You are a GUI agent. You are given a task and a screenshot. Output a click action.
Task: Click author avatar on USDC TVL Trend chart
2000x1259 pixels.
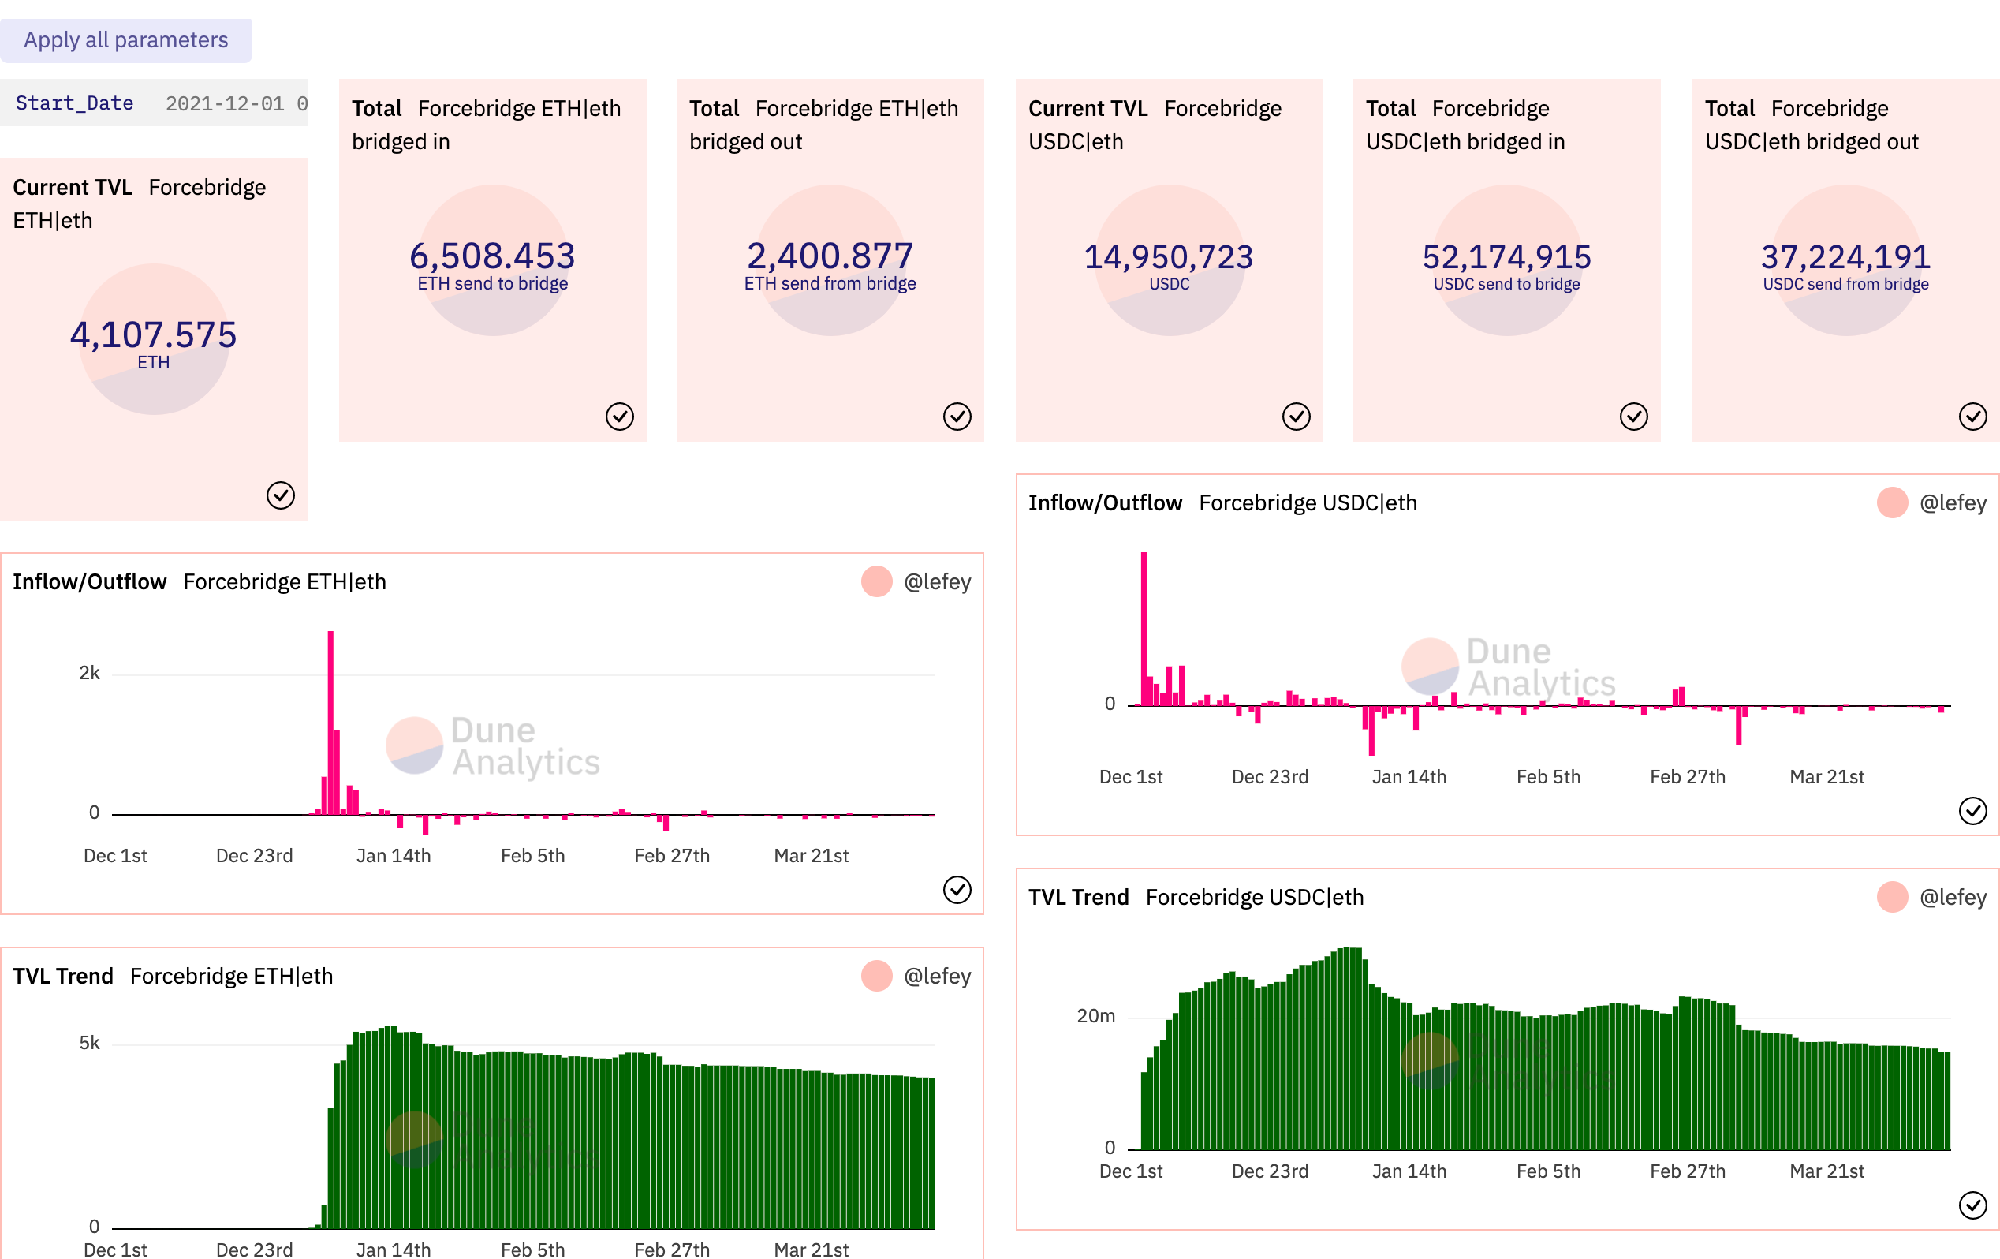1892,898
